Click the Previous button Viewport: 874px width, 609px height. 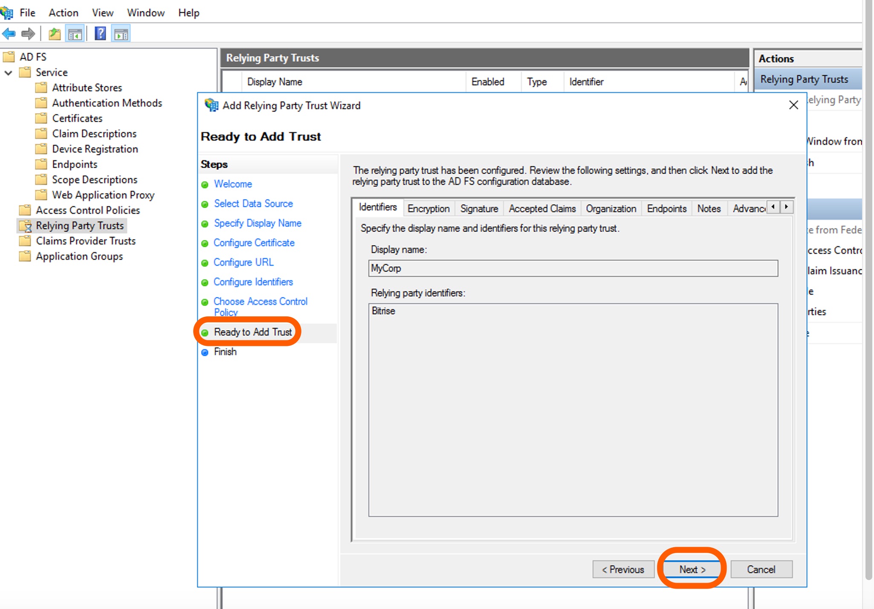point(623,569)
